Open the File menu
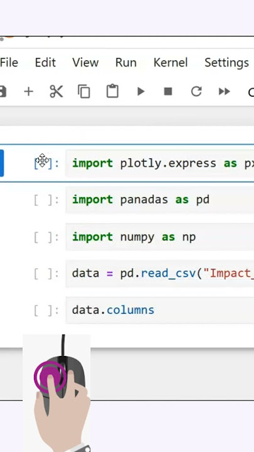The width and height of the screenshot is (254, 452). [9, 63]
